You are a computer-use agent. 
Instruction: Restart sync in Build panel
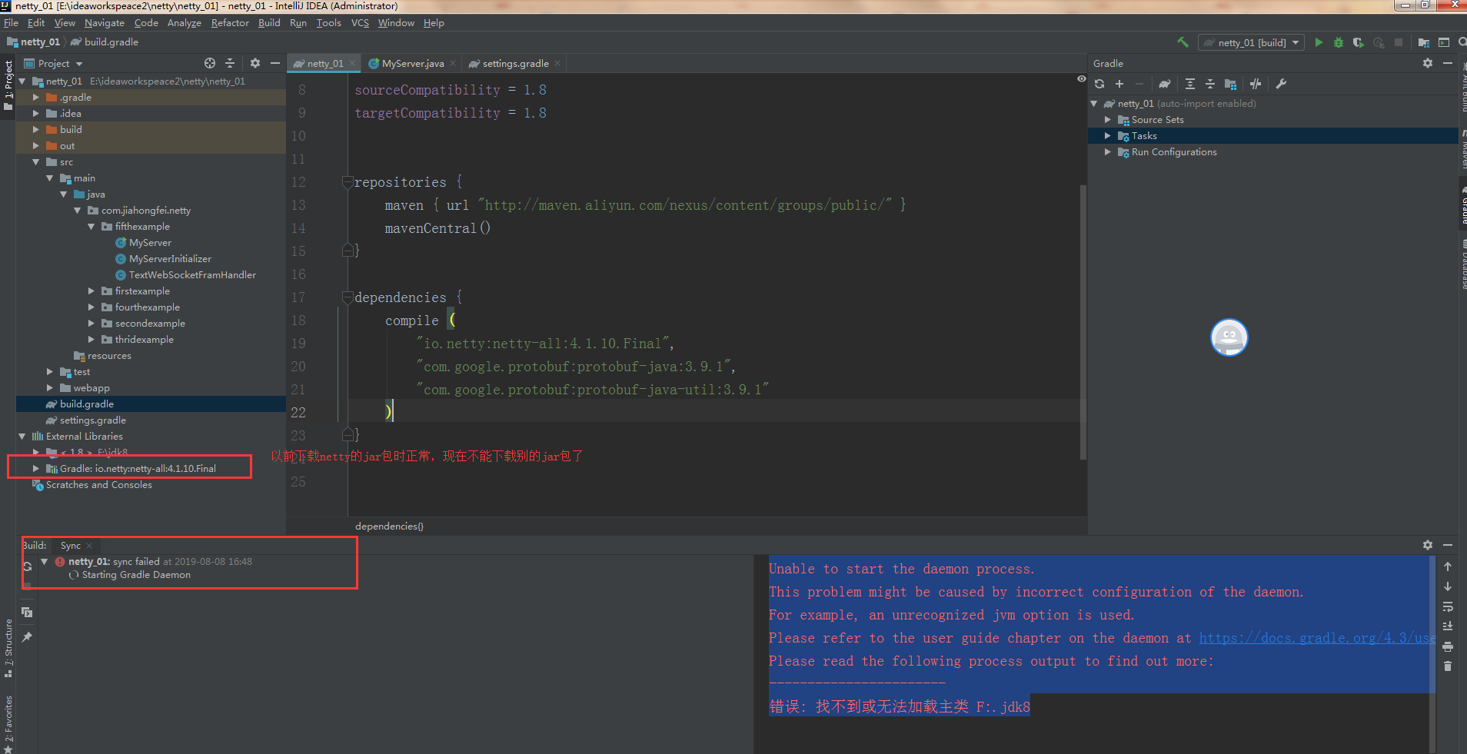27,566
